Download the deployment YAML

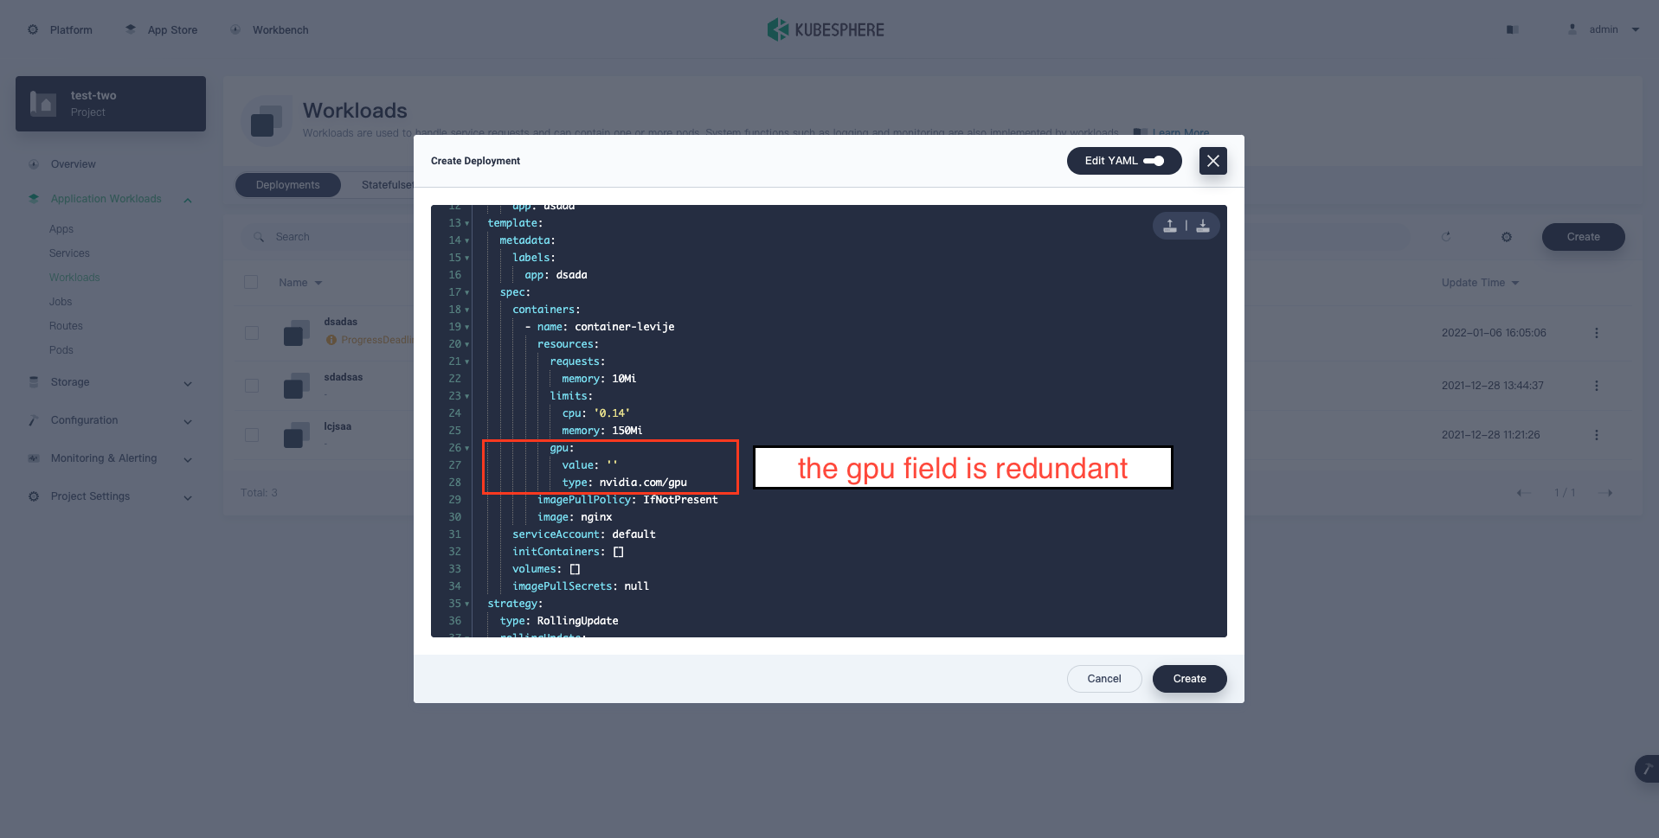(x=1202, y=225)
